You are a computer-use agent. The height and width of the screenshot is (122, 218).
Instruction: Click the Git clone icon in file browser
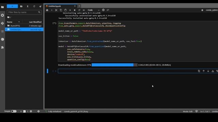point(40,6)
